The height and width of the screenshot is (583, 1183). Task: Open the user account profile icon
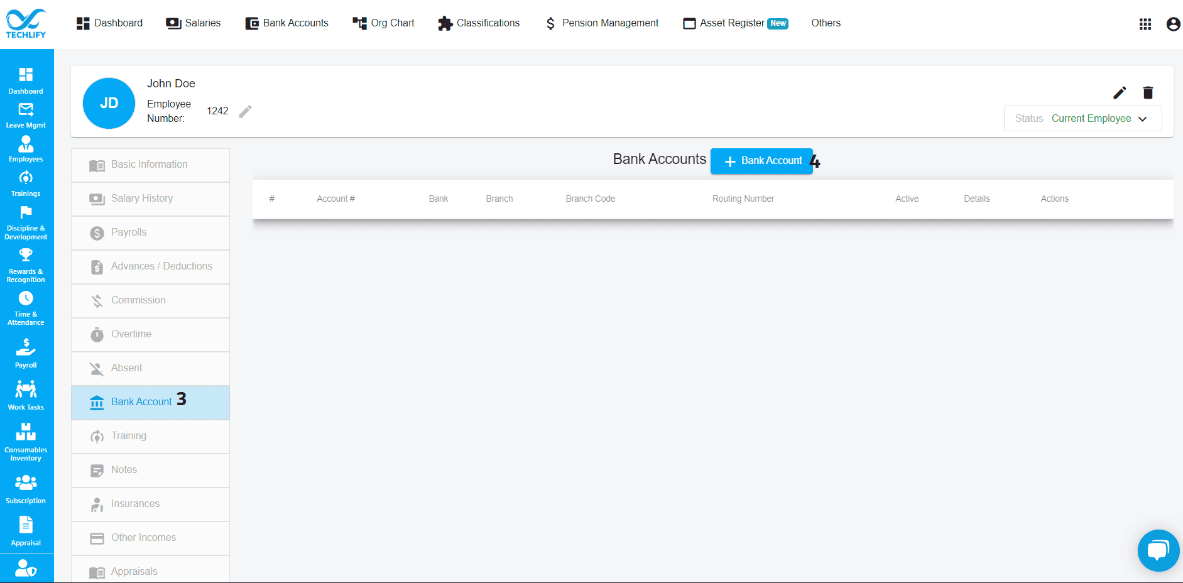pyautogui.click(x=1172, y=24)
